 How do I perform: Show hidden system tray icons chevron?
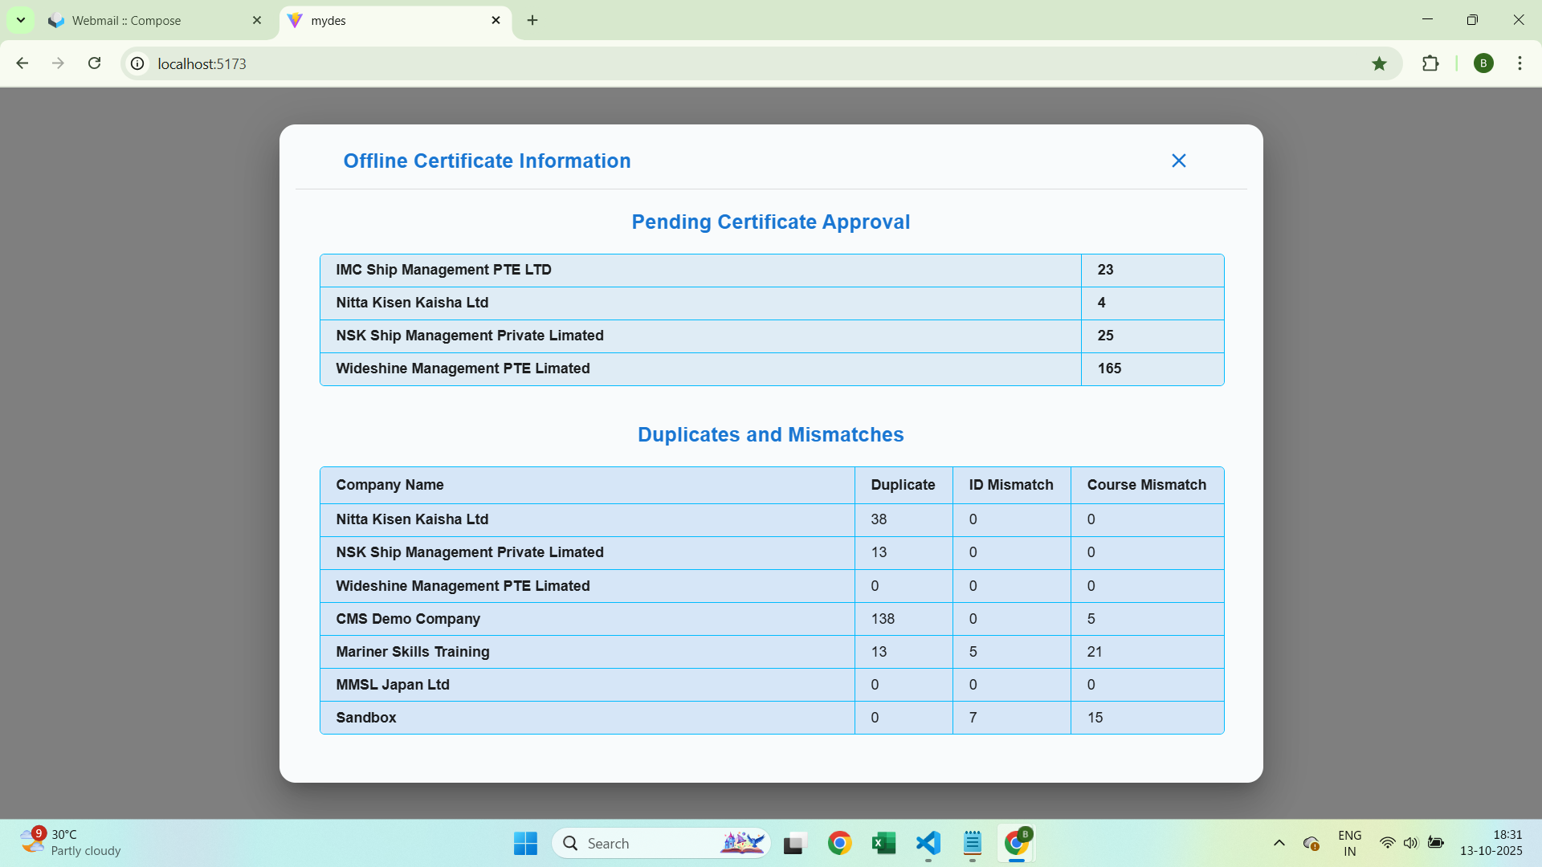[x=1279, y=843]
